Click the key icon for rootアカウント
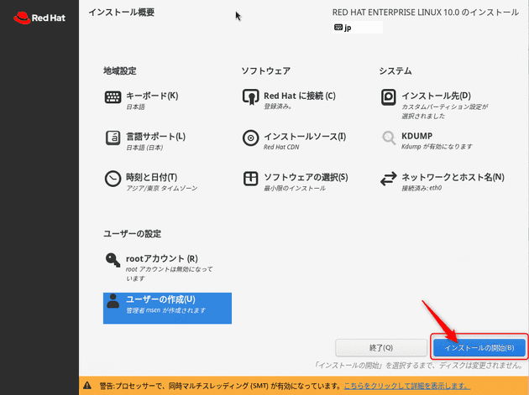 coord(113,260)
